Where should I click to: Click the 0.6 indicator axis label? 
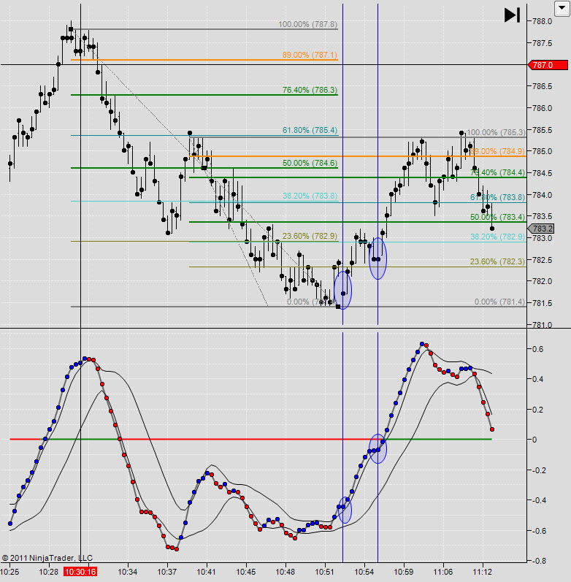[x=537, y=349]
